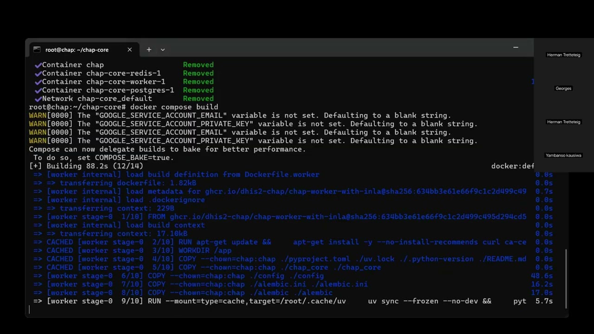Click the '5.7s' duration value
This screenshot has height=334, width=594.
pos(544,301)
